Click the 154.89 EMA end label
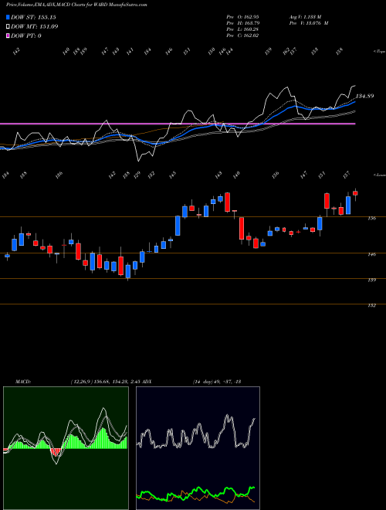386x510 pixels. 364,96
